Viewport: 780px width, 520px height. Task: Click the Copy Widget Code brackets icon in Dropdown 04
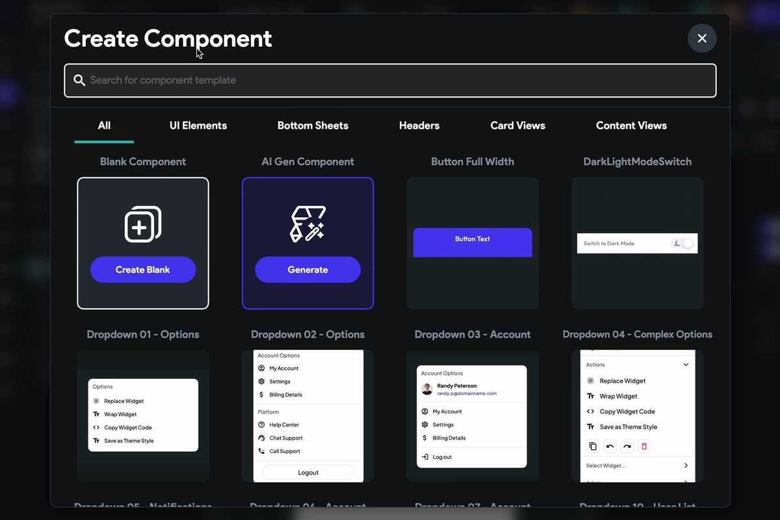pyautogui.click(x=590, y=411)
